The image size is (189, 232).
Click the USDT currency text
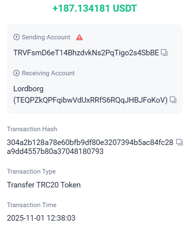click(x=125, y=8)
